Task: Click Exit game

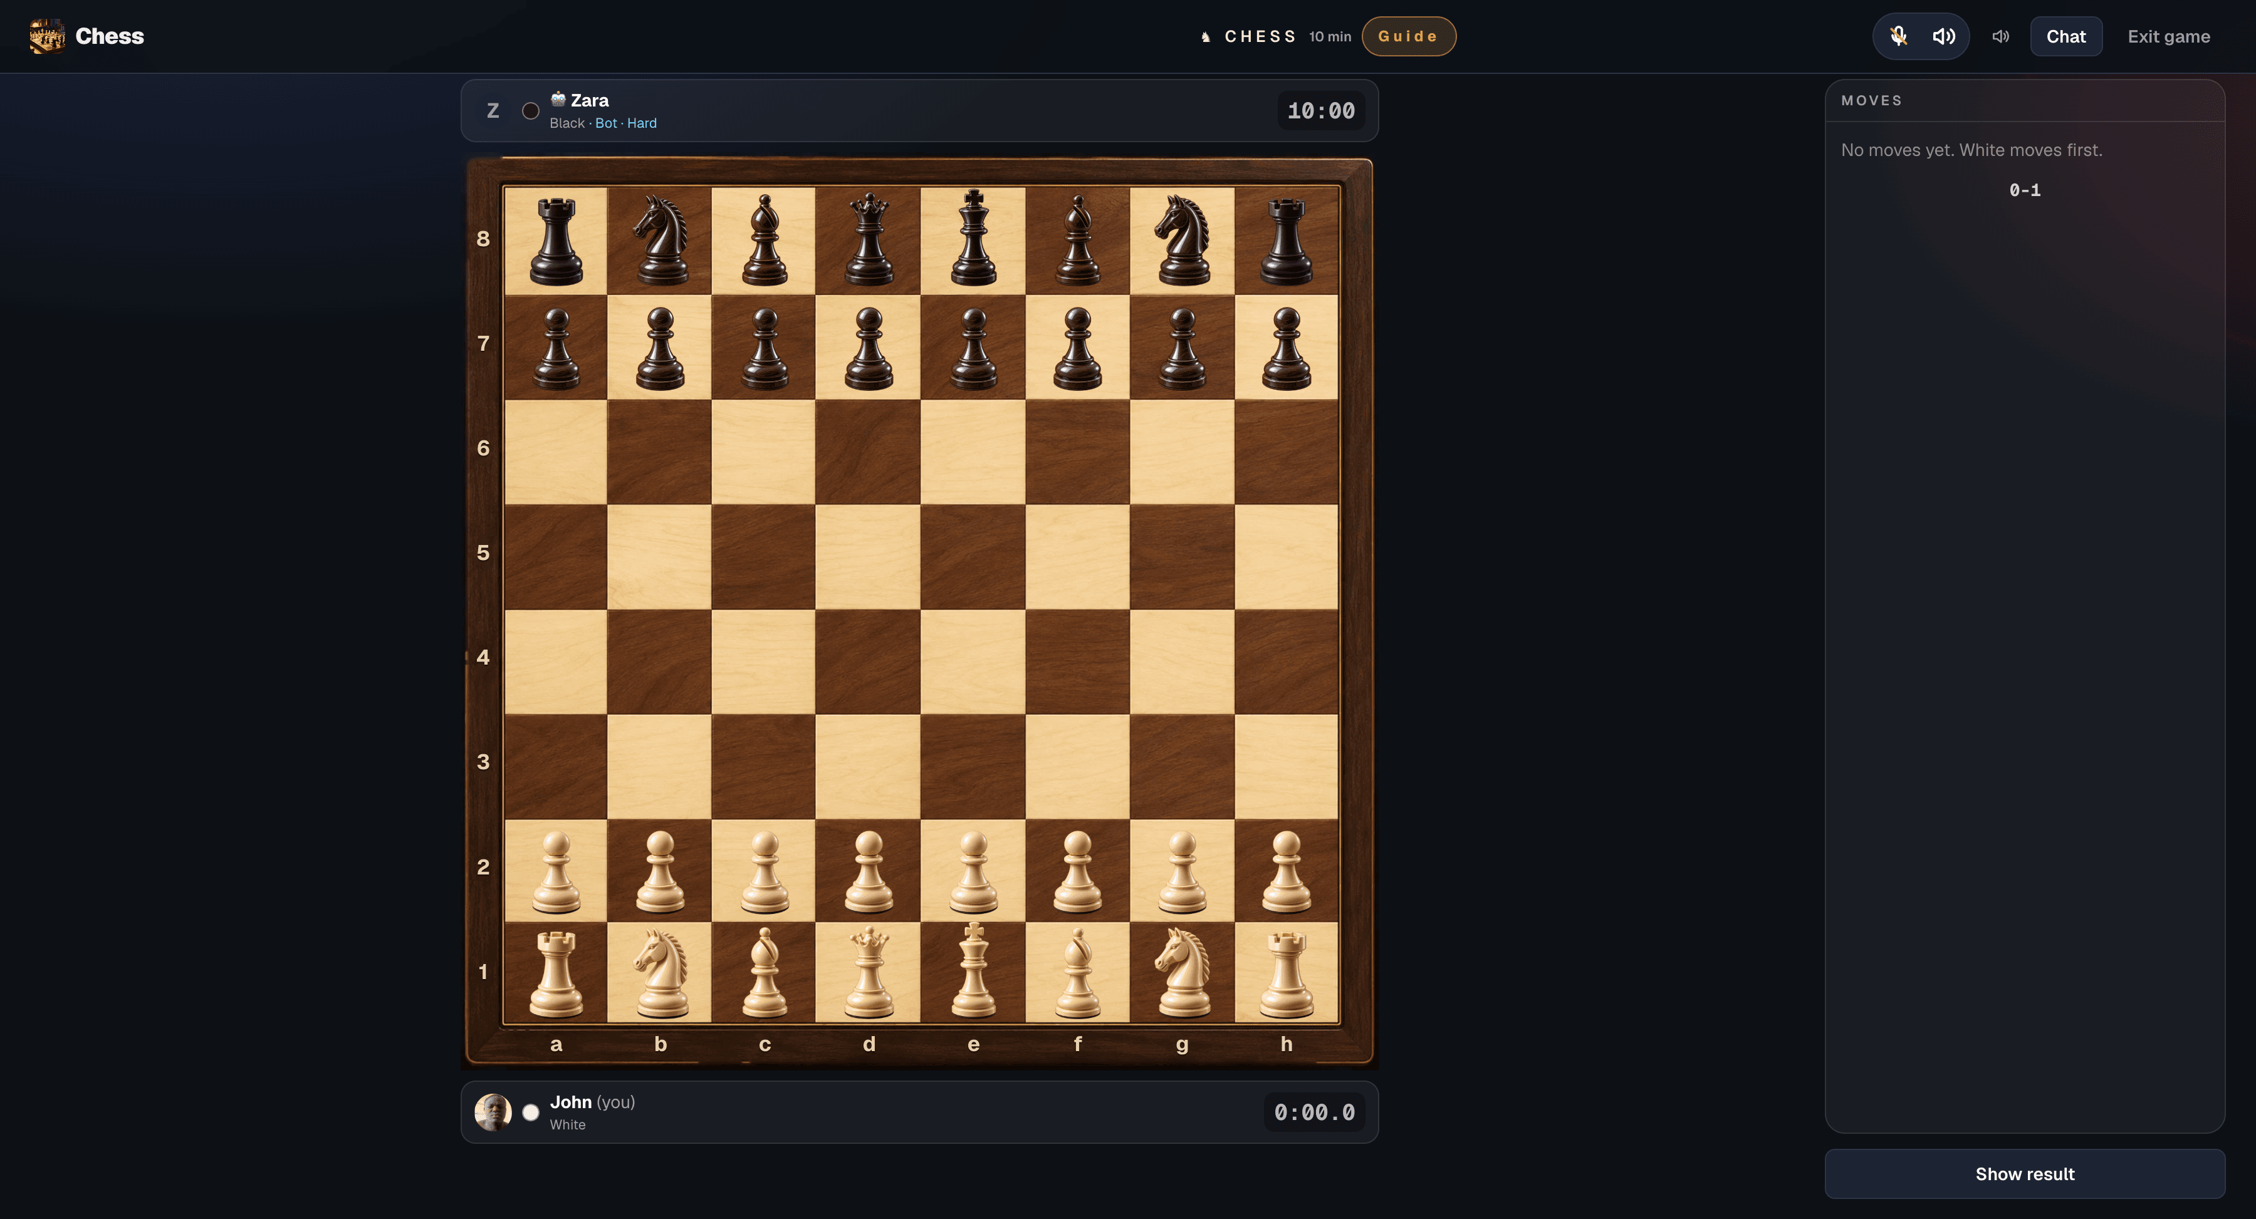Action: (2168, 36)
